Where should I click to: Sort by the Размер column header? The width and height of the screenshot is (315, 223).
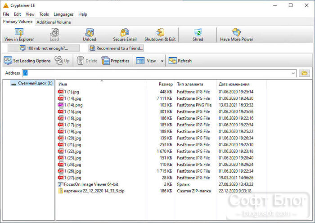pyautogui.click(x=161, y=84)
